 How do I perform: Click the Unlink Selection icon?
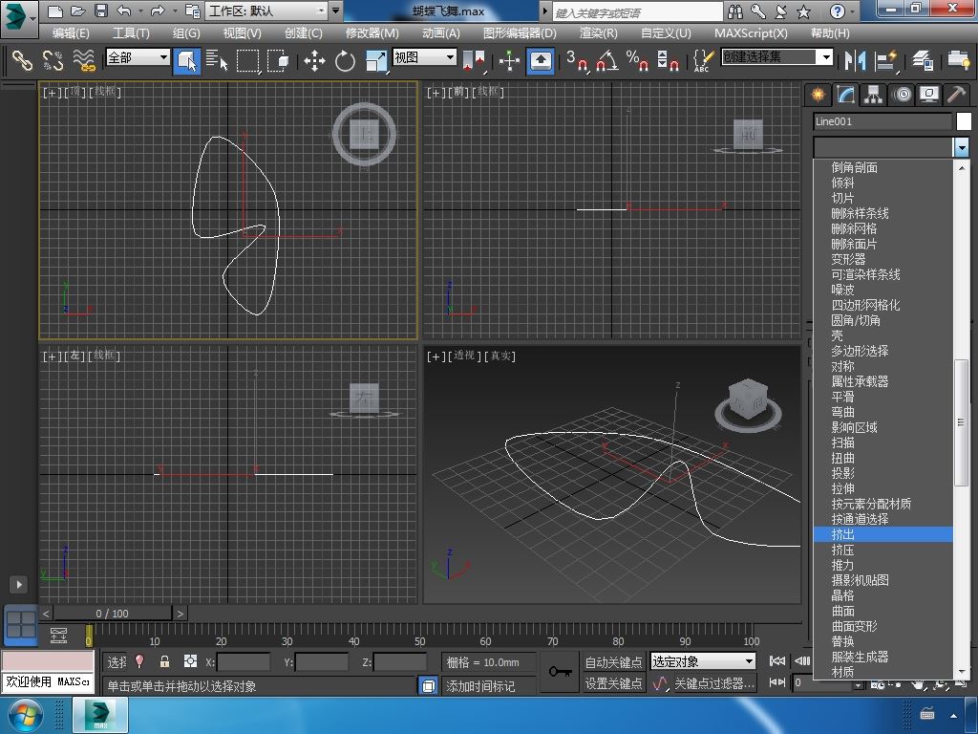click(53, 60)
